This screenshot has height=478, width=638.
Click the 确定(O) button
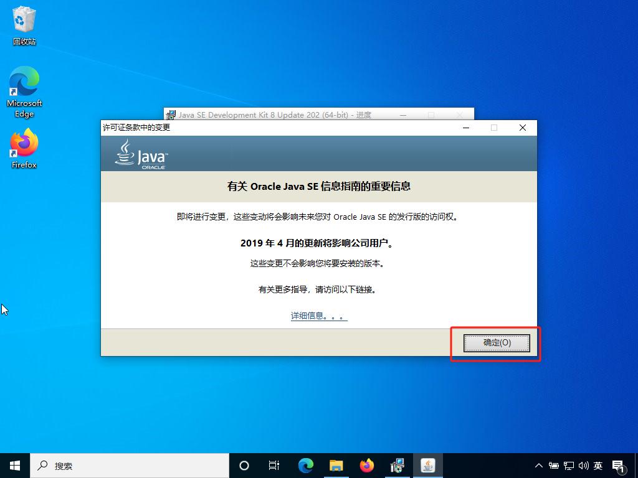[497, 343]
